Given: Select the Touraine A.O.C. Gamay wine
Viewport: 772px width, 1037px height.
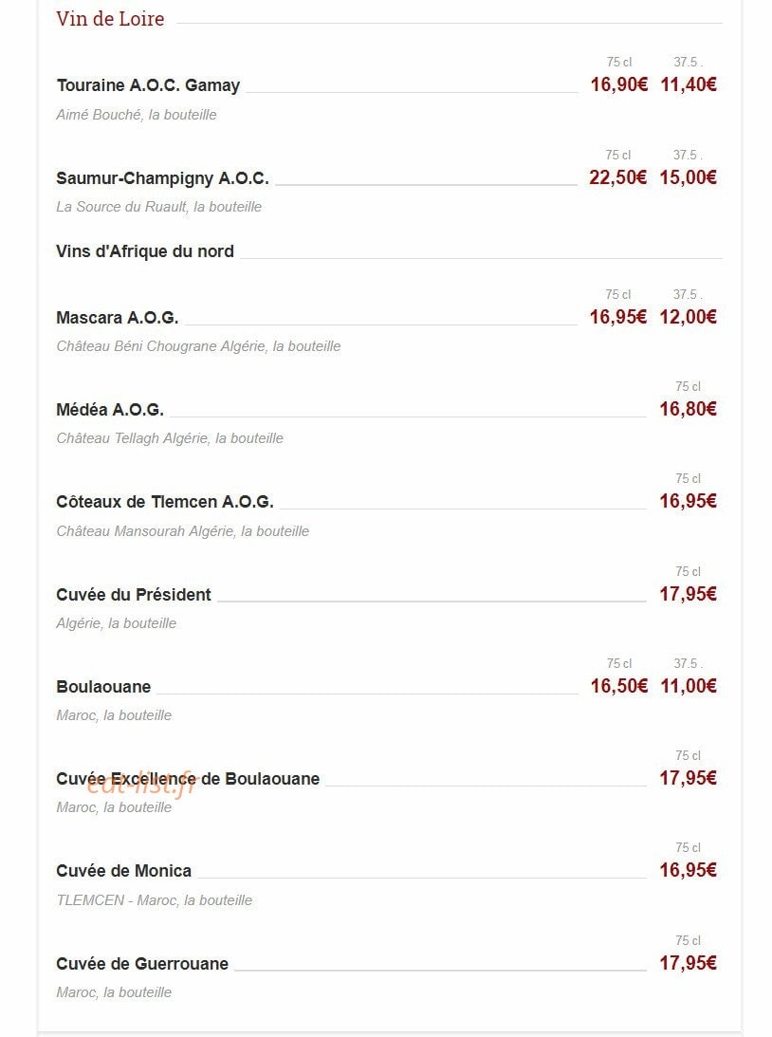Looking at the screenshot, I should (148, 85).
